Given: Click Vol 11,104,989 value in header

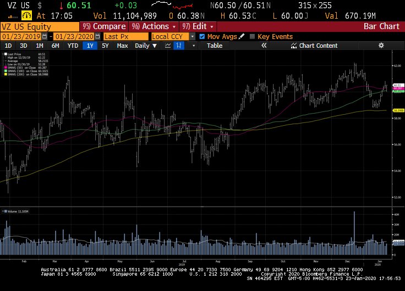Looking at the screenshot, I should click(125, 16).
